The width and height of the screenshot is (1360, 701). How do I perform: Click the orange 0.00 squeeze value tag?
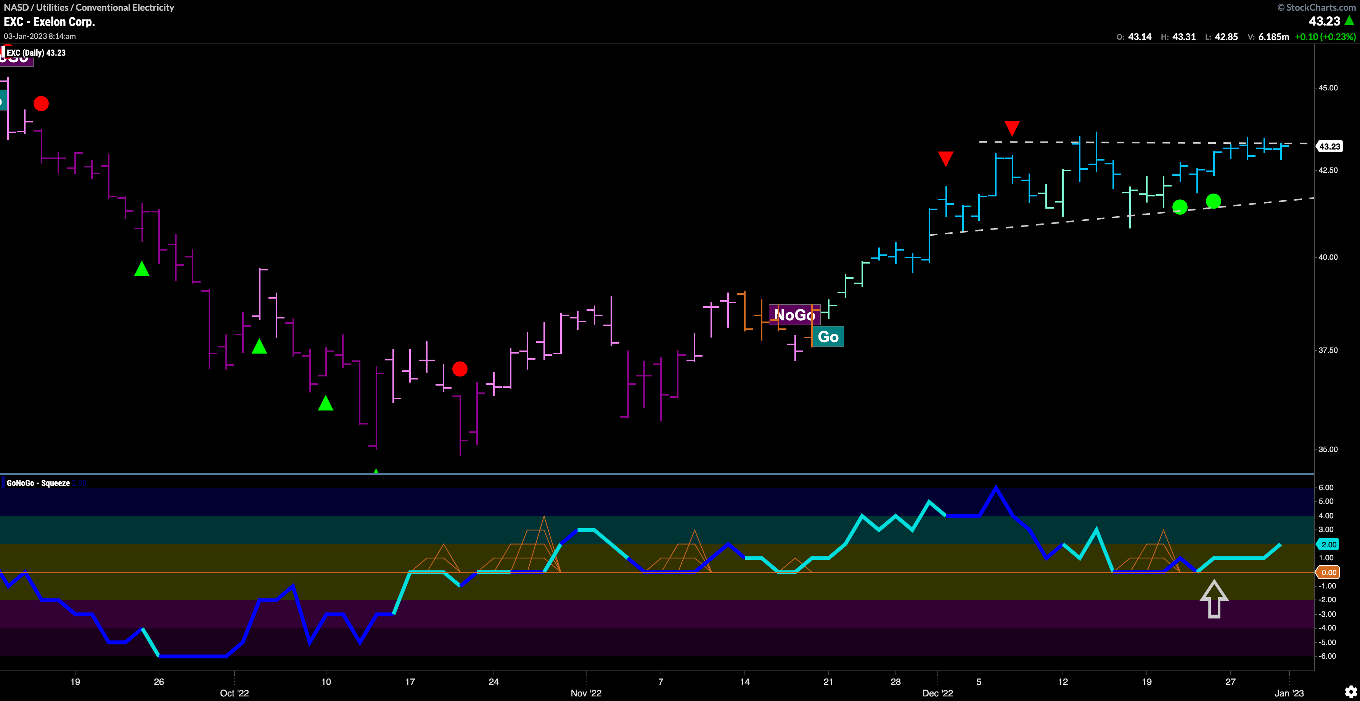click(x=1328, y=572)
